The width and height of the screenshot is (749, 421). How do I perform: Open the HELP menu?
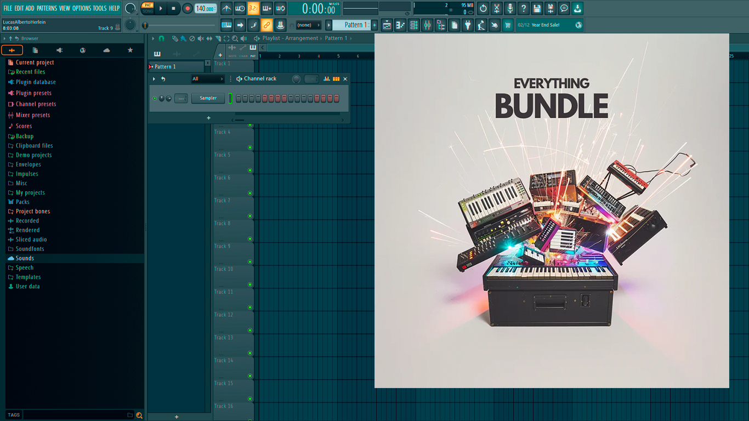114,8
